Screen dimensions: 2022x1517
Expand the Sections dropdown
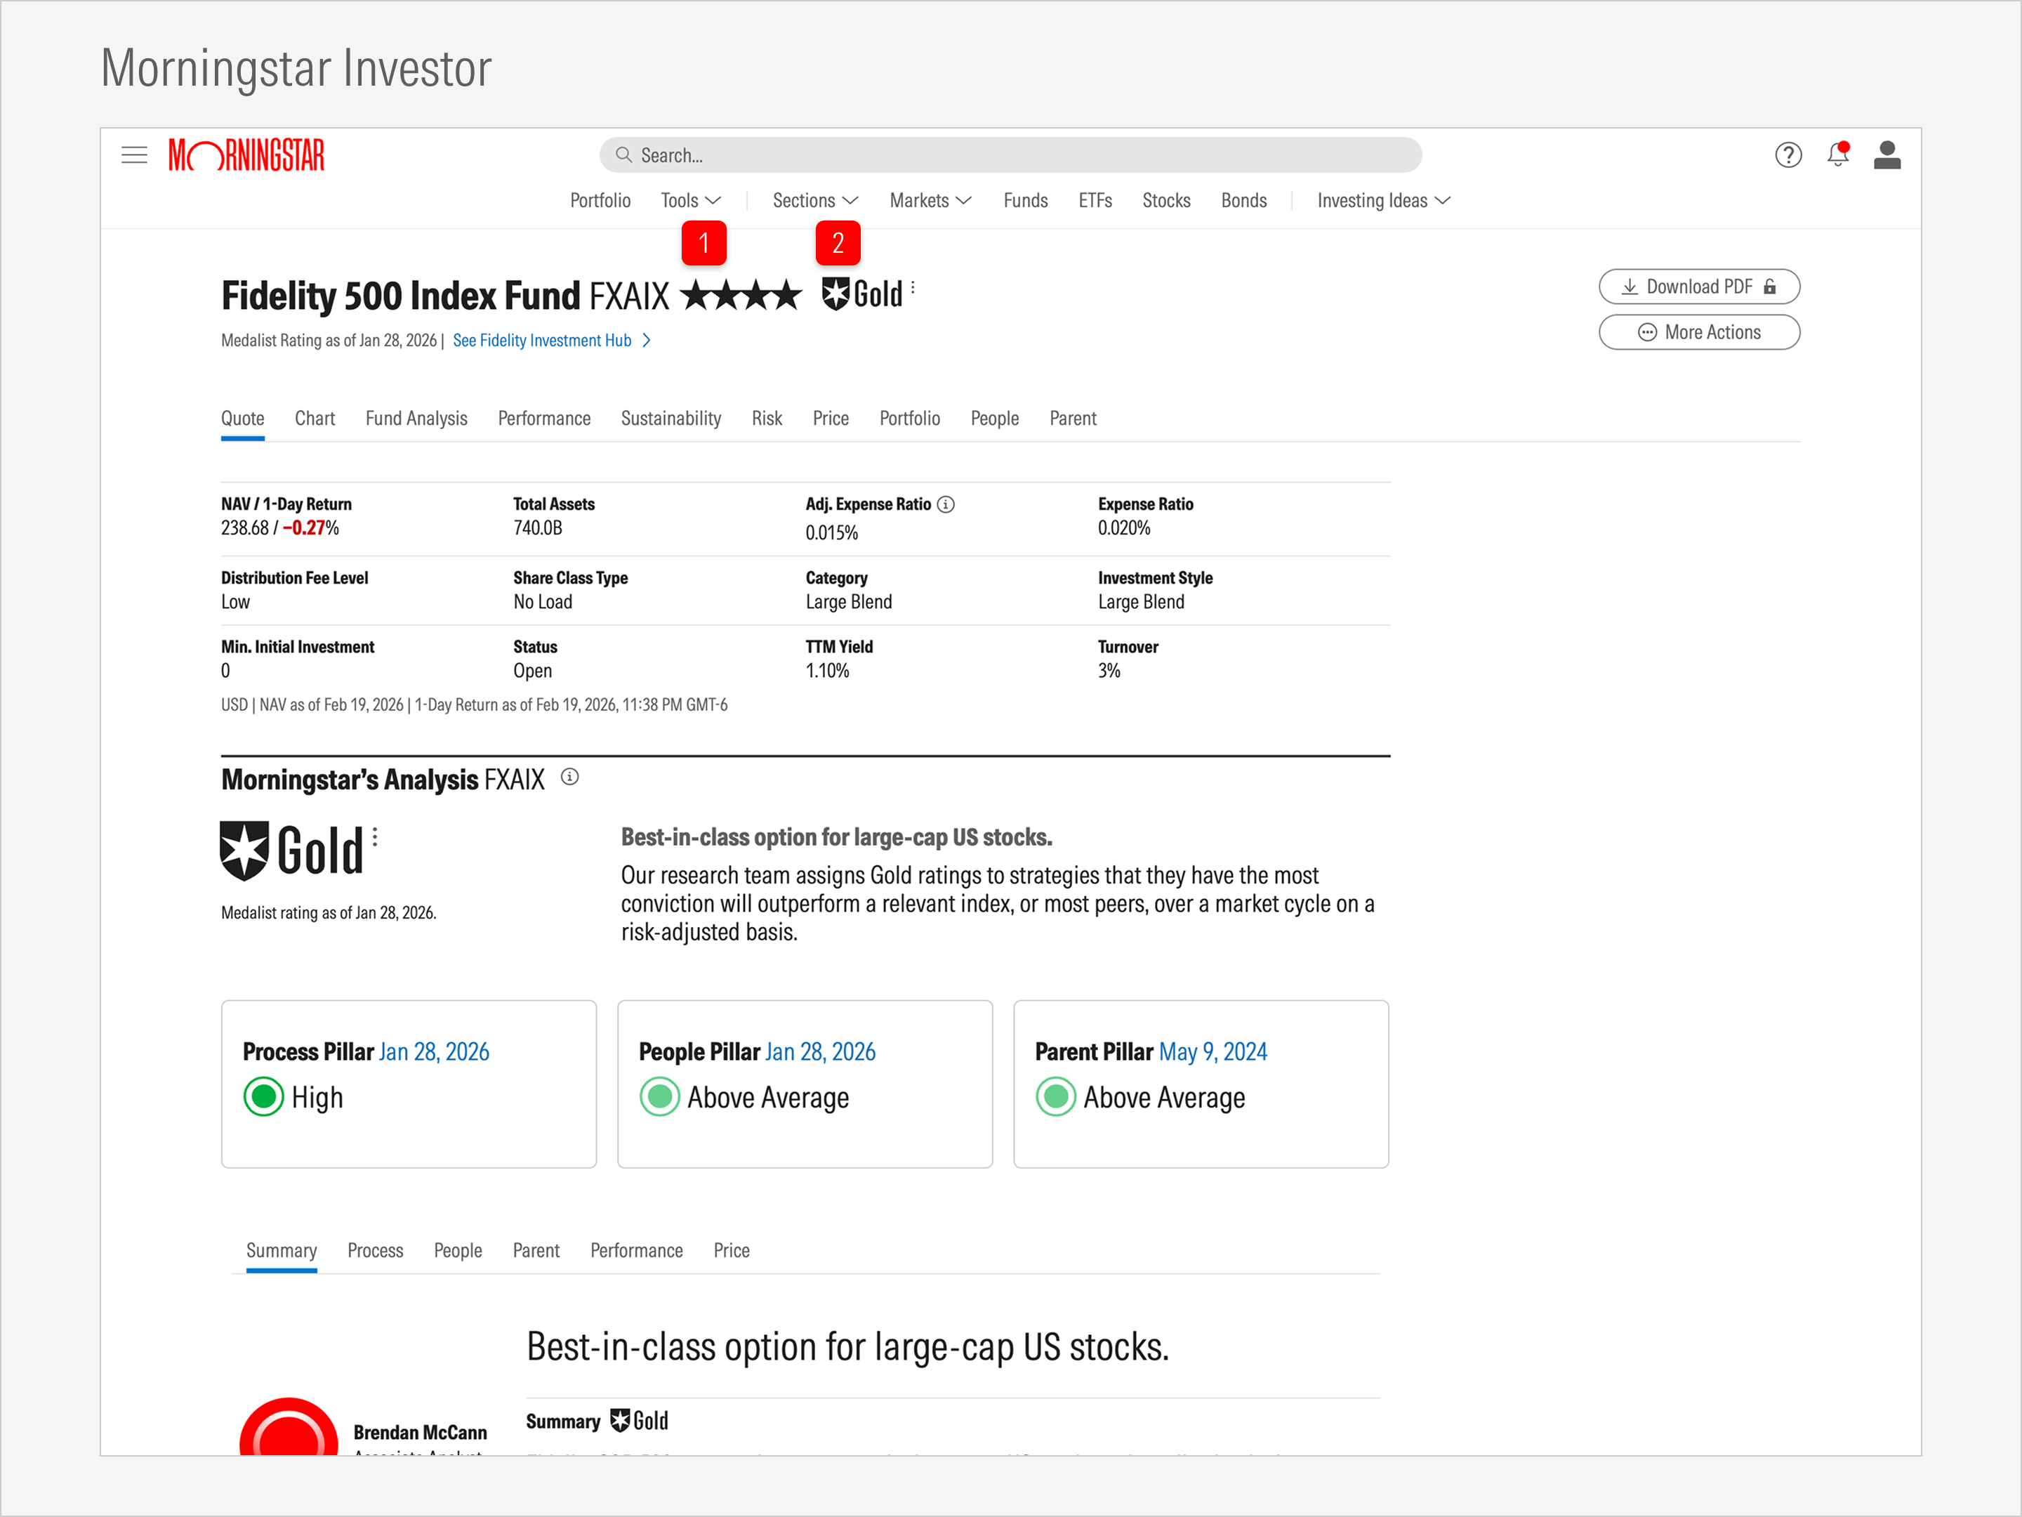point(815,200)
